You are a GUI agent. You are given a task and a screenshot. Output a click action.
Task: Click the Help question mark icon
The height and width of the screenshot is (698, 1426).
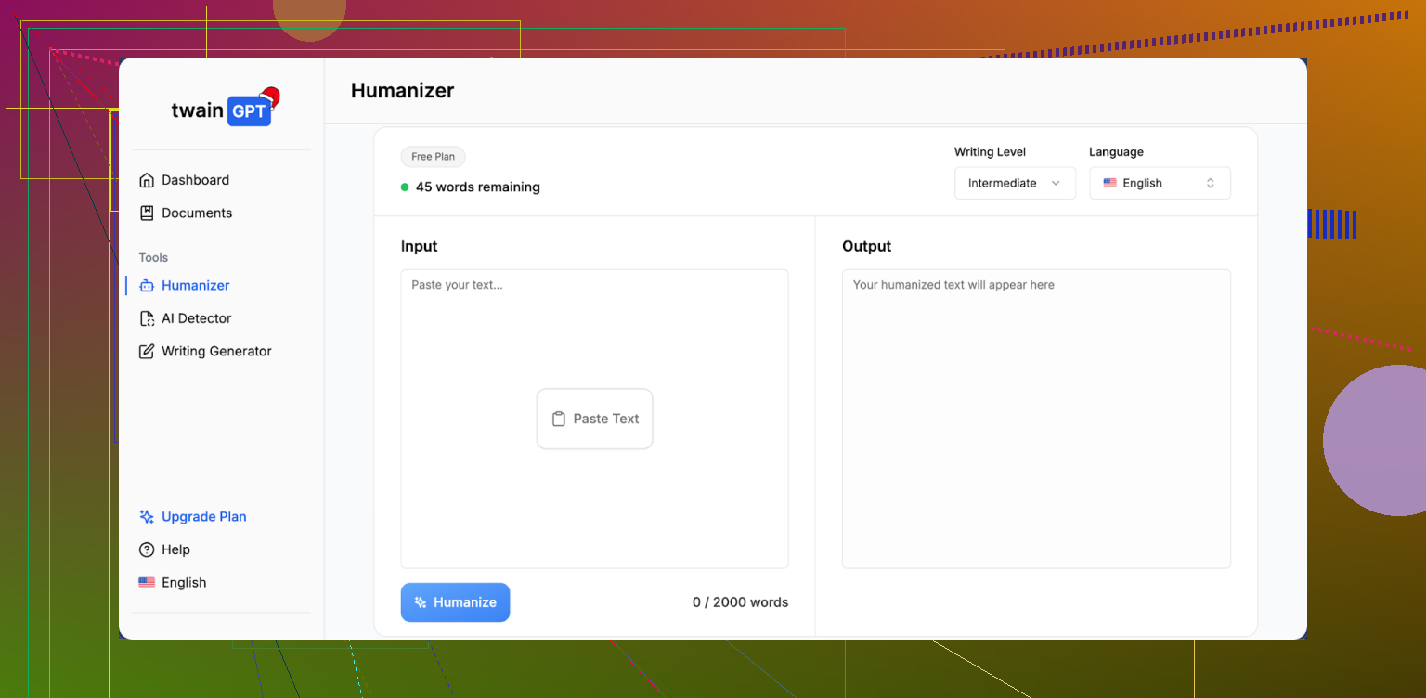147,549
